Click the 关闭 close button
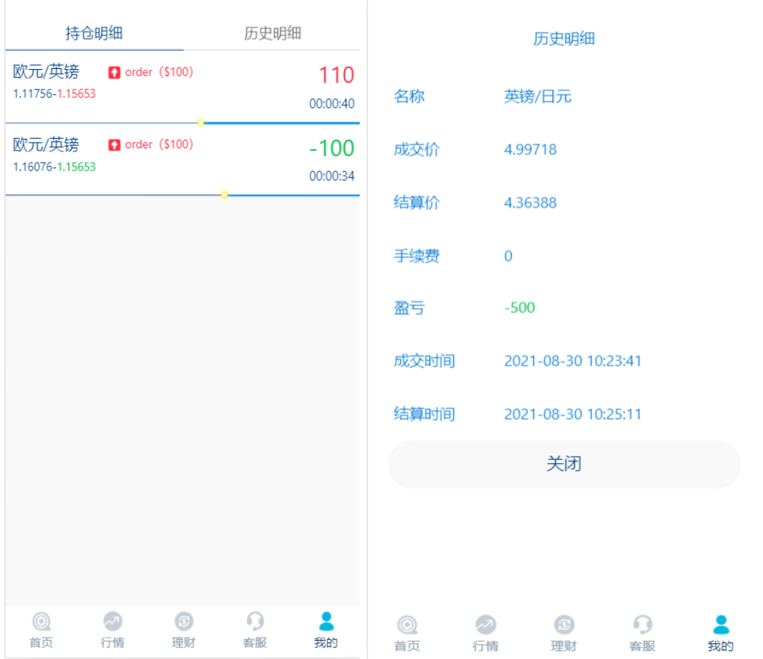 tap(564, 464)
